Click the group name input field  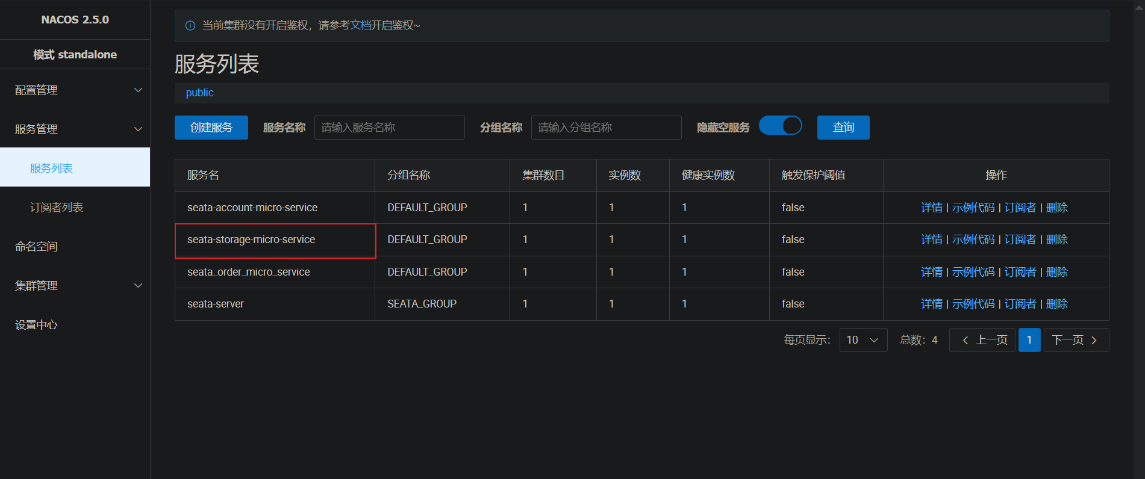(x=606, y=128)
